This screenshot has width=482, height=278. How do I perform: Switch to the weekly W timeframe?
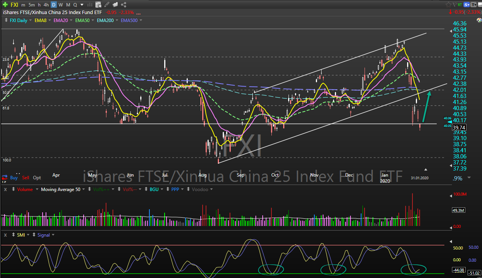(x=60, y=5)
